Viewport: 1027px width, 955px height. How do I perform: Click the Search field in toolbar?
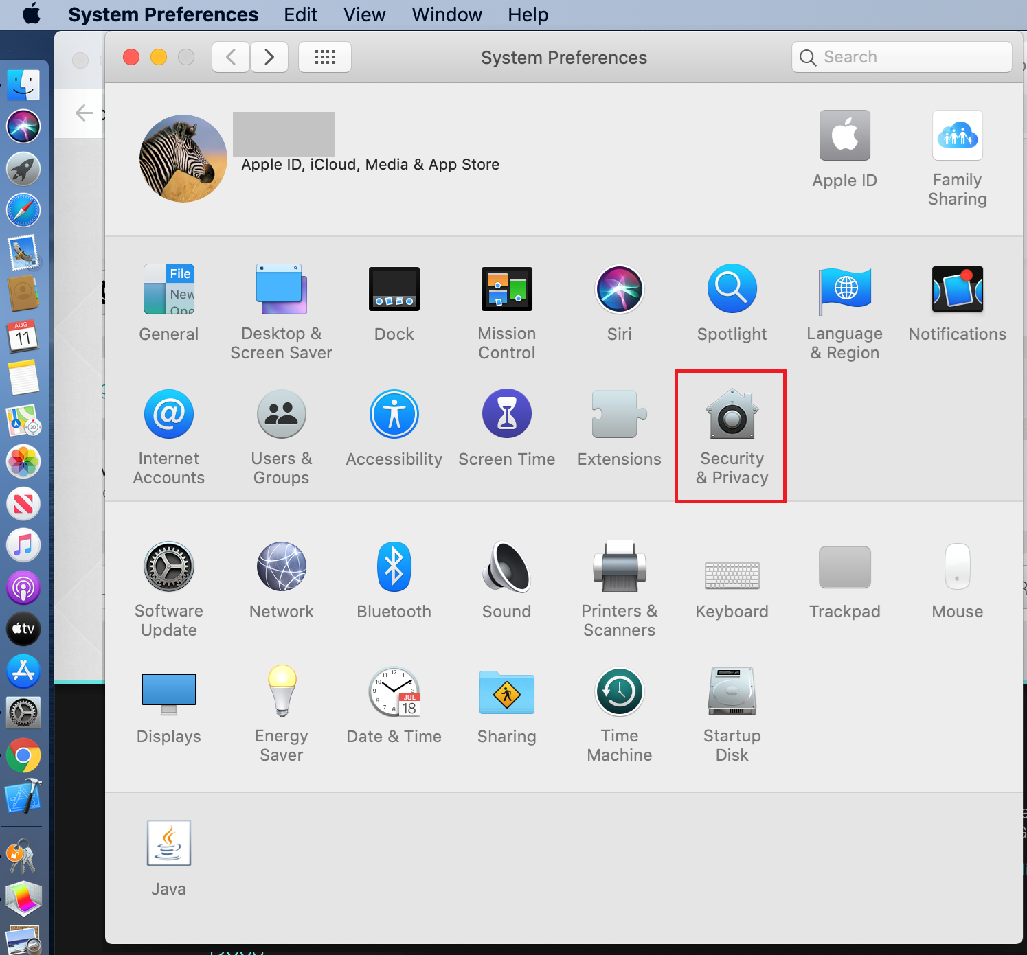(x=902, y=57)
